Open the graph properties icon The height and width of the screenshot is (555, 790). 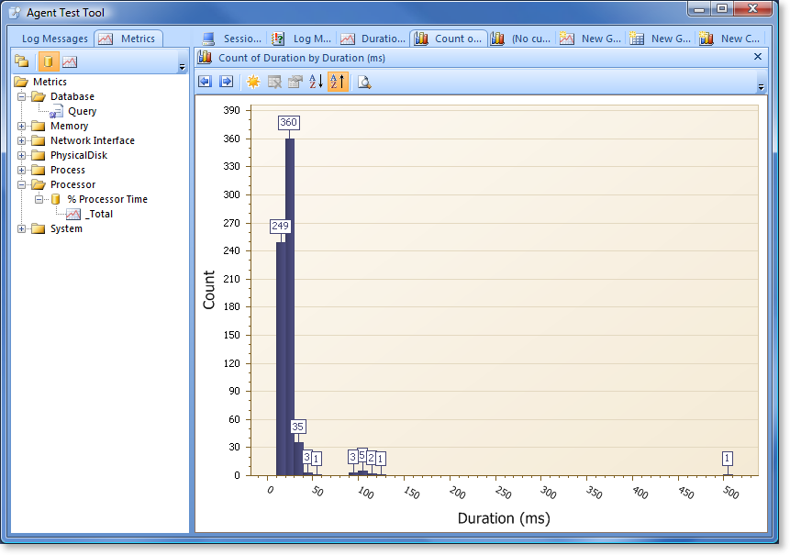[x=295, y=82]
